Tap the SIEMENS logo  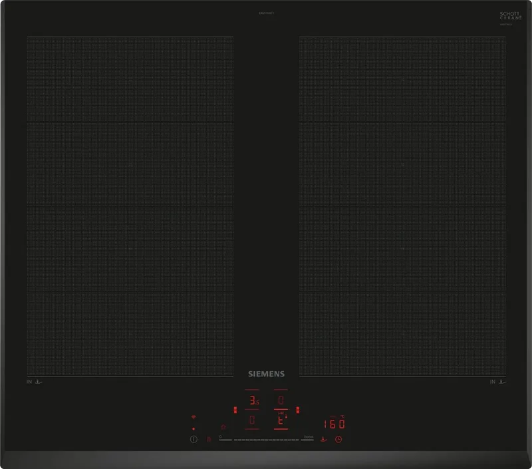point(267,374)
